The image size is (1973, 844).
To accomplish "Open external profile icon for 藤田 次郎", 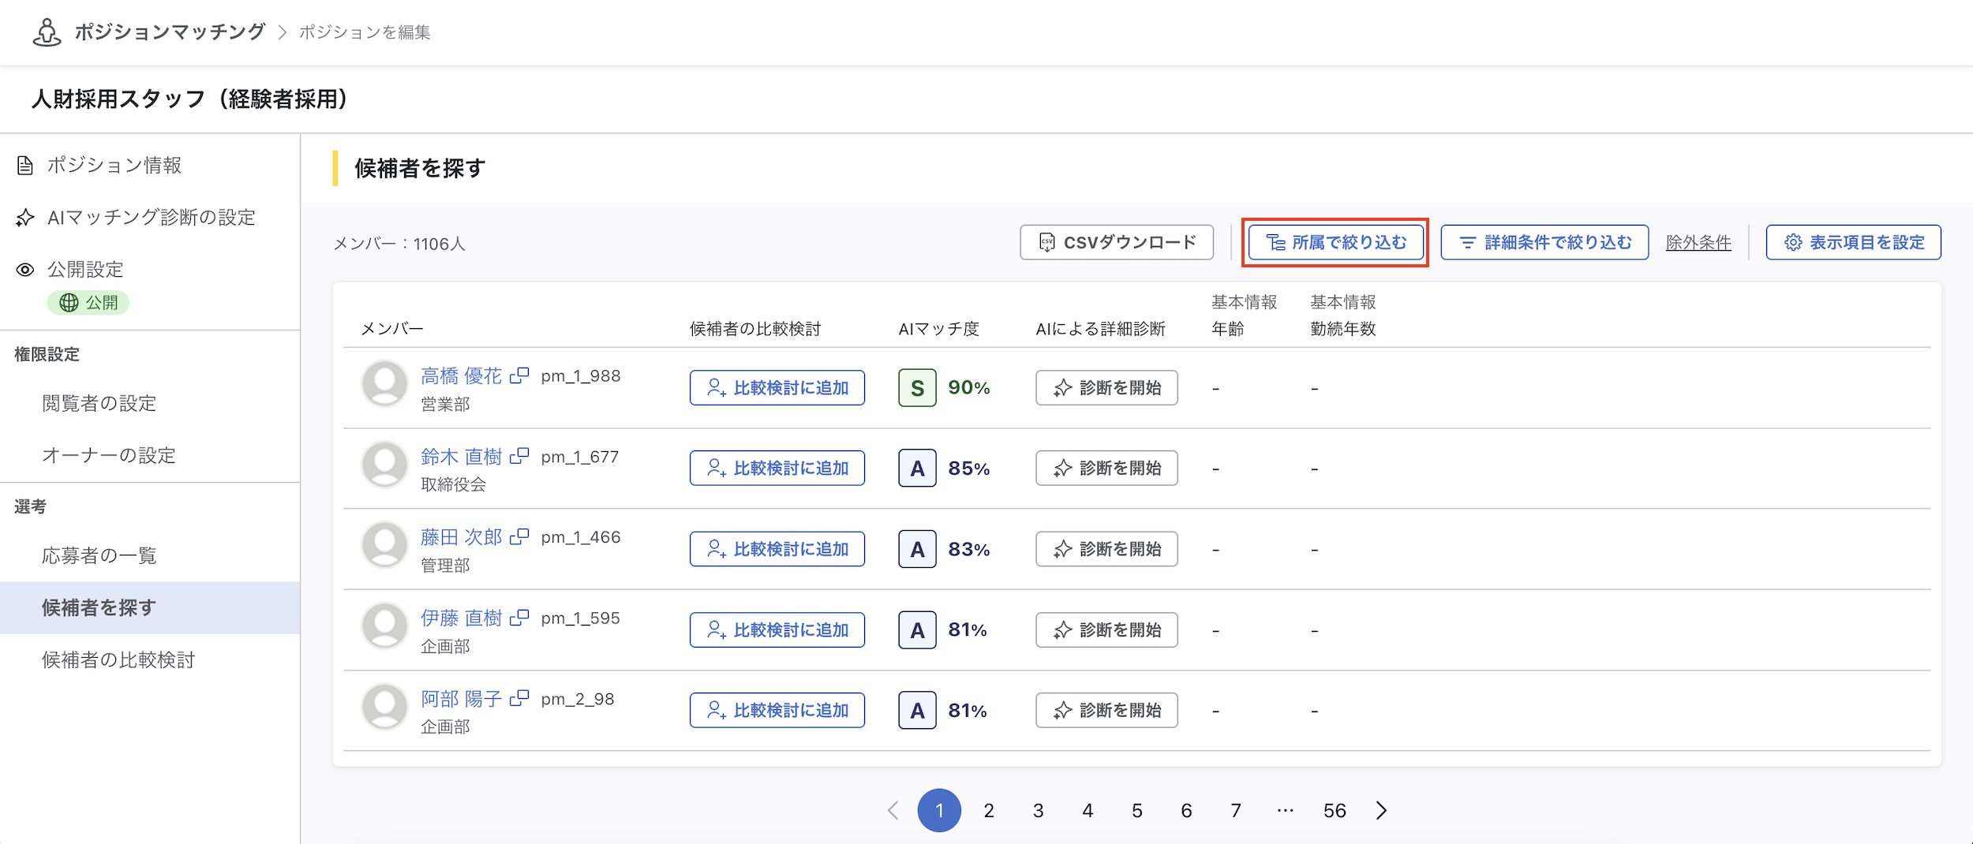I will tap(519, 536).
